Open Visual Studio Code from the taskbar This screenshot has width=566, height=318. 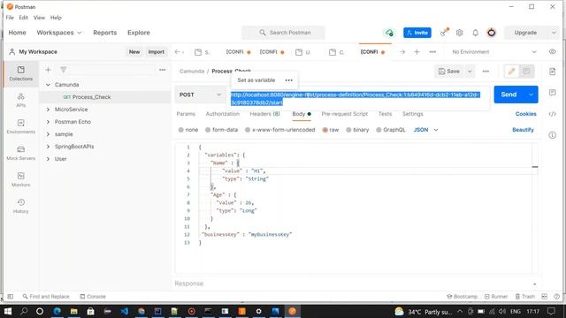tap(124, 311)
